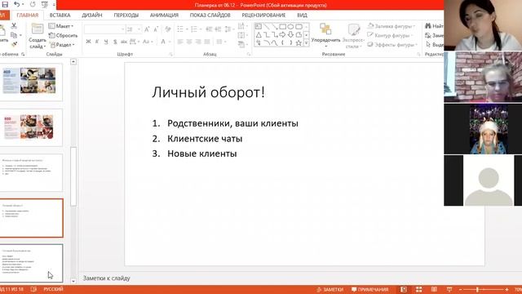Viewport: 522px width, 294px height.
Task: Open the АНИМАЦИЯ ribbon tab
Action: click(x=164, y=15)
